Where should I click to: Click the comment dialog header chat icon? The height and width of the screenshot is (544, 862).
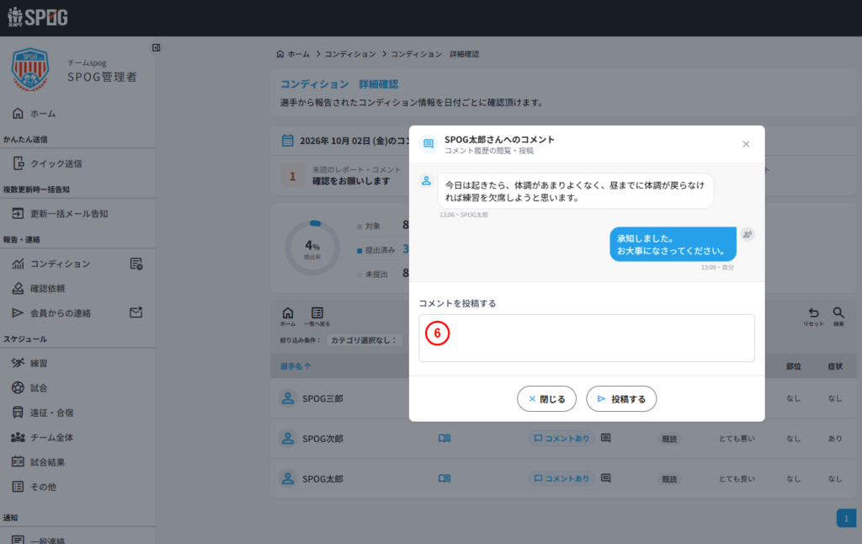[428, 144]
